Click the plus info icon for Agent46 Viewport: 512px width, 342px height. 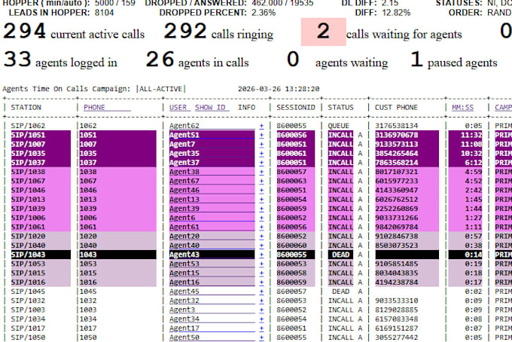coord(261,190)
